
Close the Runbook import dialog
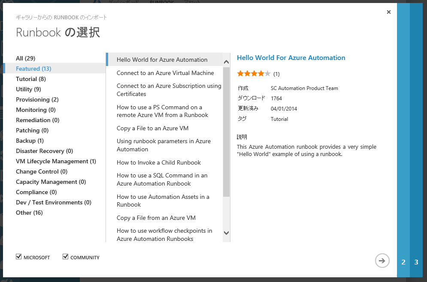coord(389,12)
